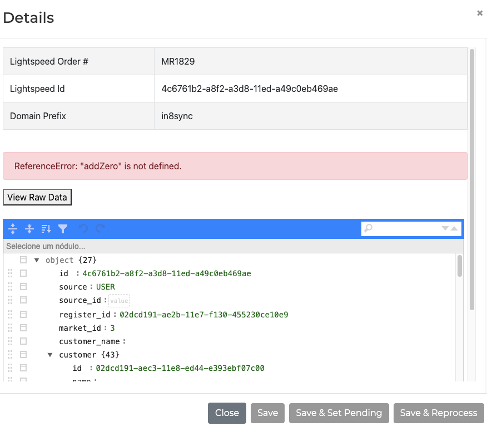487x426 pixels.
Task: Open action menu box for root object row
Action: [23, 260]
